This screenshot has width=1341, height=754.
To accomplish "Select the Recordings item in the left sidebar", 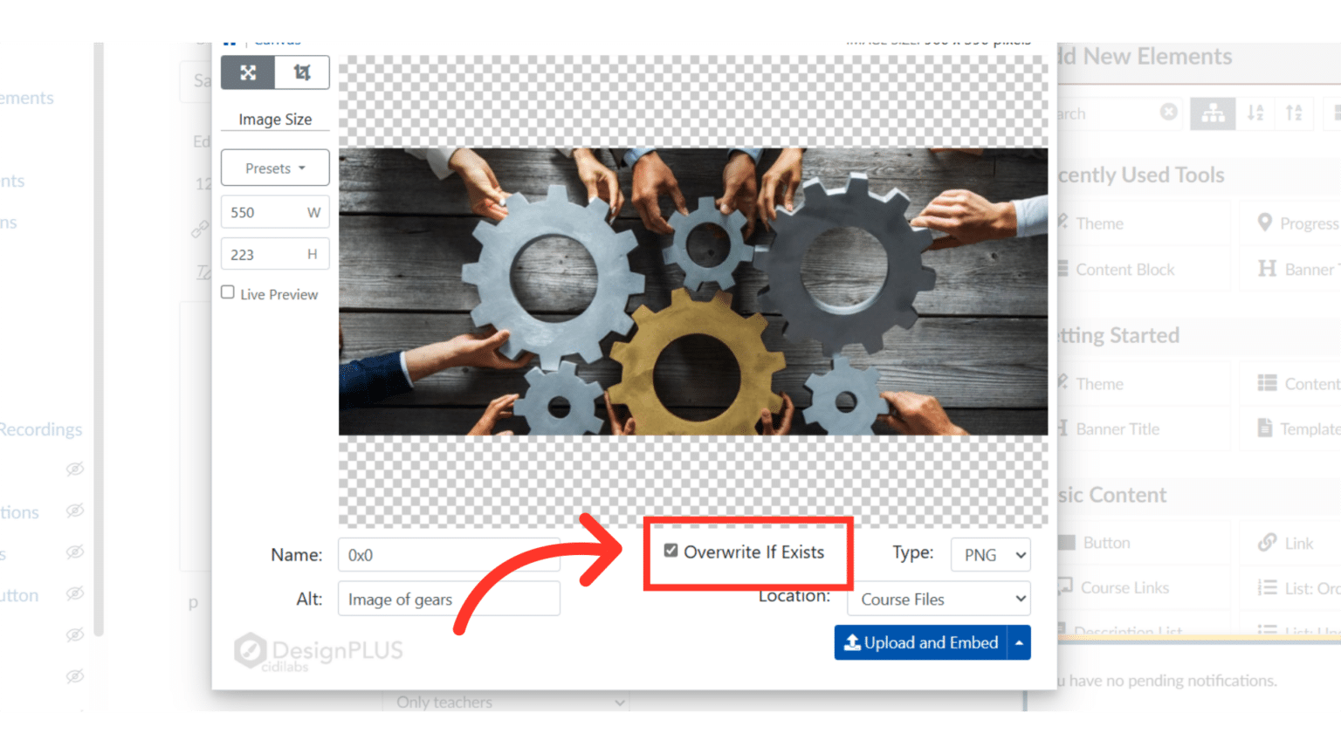I will click(40, 428).
